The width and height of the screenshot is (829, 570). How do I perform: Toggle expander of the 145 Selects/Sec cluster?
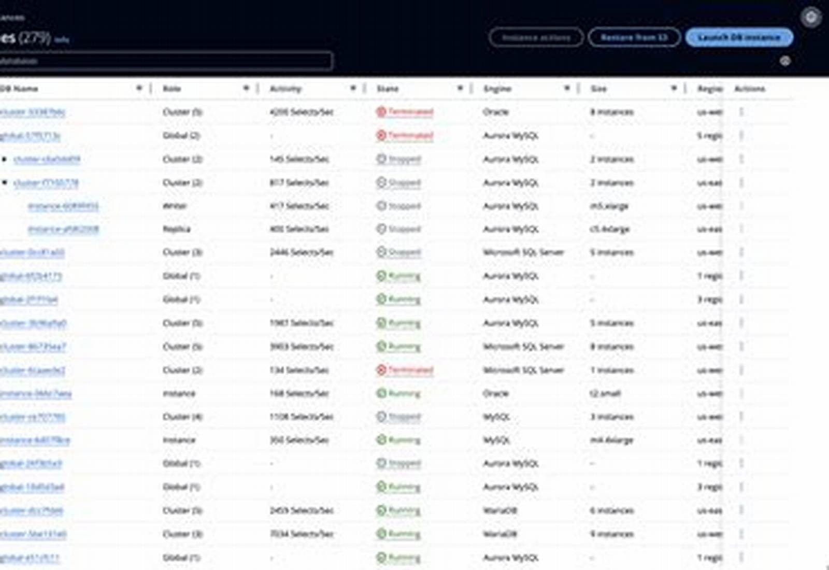(x=5, y=159)
